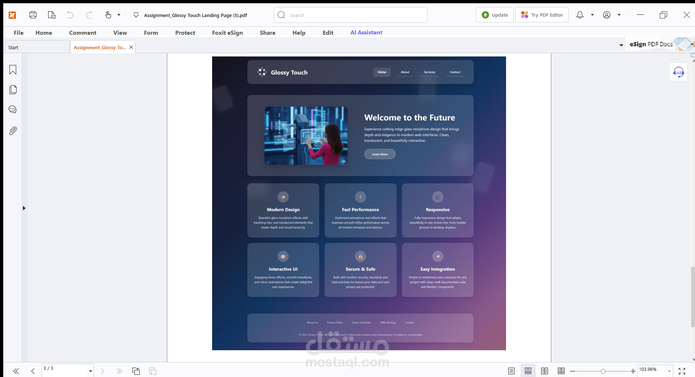
Task: Click Try PDF Editor button
Action: (x=542, y=15)
